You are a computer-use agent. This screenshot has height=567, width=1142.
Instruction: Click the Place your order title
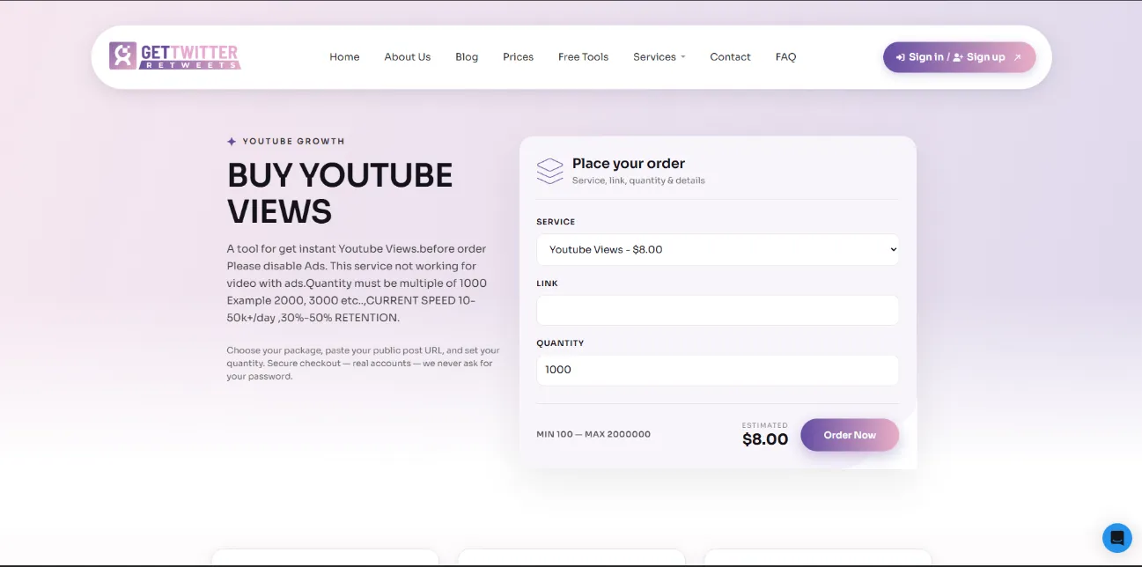point(629,163)
